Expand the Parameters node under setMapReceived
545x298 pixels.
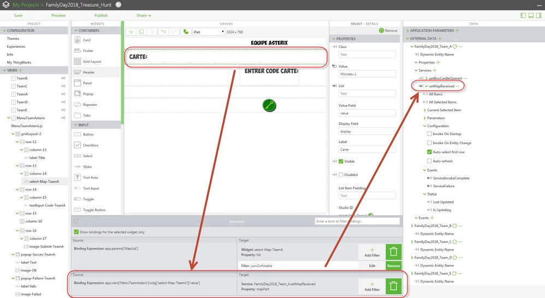click(x=424, y=118)
